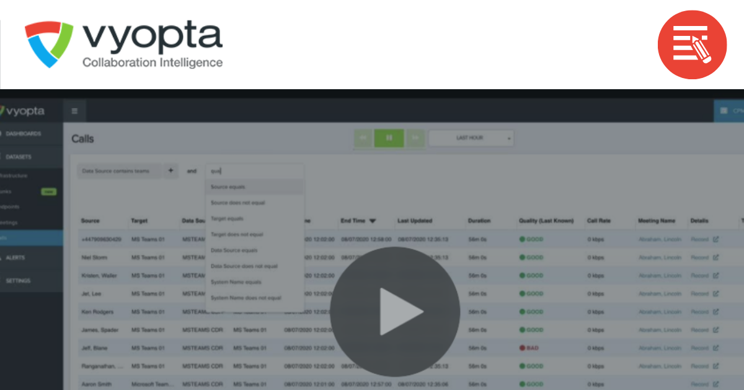The width and height of the screenshot is (744, 390).
Task: Sort by the End Time column arrow
Action: (373, 221)
